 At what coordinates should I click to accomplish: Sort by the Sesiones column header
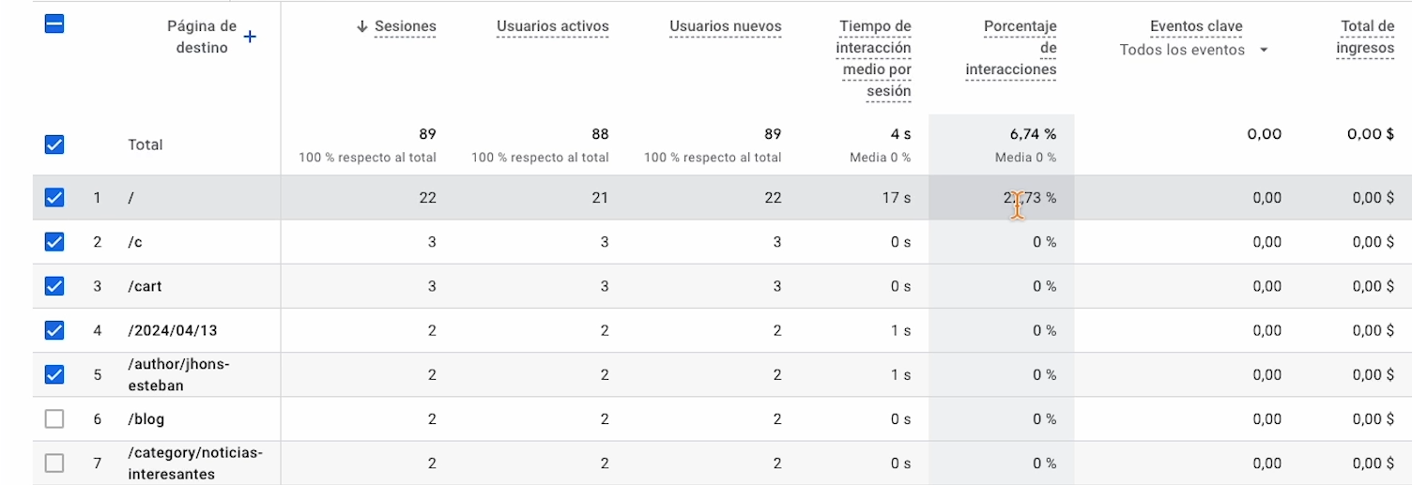click(x=406, y=27)
